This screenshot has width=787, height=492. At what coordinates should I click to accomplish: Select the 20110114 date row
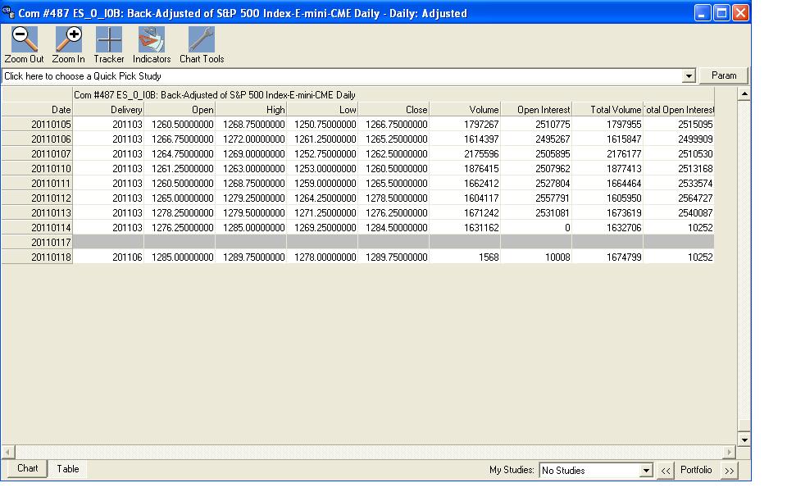point(37,228)
